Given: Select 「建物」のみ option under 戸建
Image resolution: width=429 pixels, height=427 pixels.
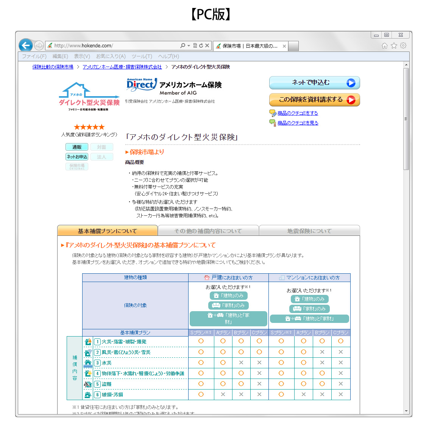Looking at the screenshot, I should coord(228,296).
